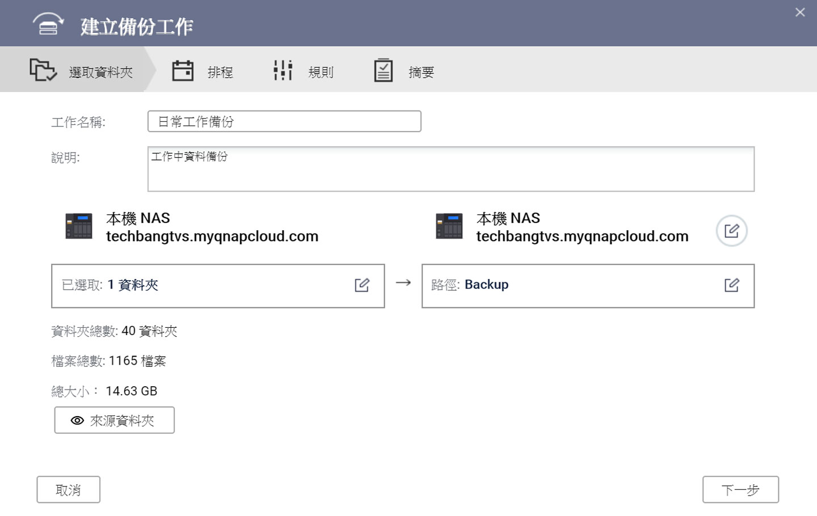Open the 選取資料夾 step tab
The width and height of the screenshot is (817, 516).
pyautogui.click(x=78, y=69)
